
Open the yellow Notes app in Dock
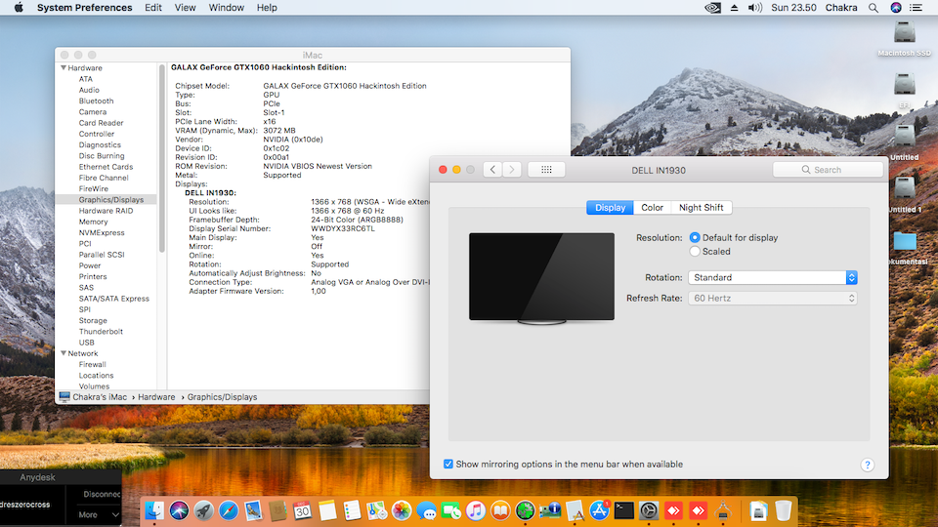pos(327,510)
